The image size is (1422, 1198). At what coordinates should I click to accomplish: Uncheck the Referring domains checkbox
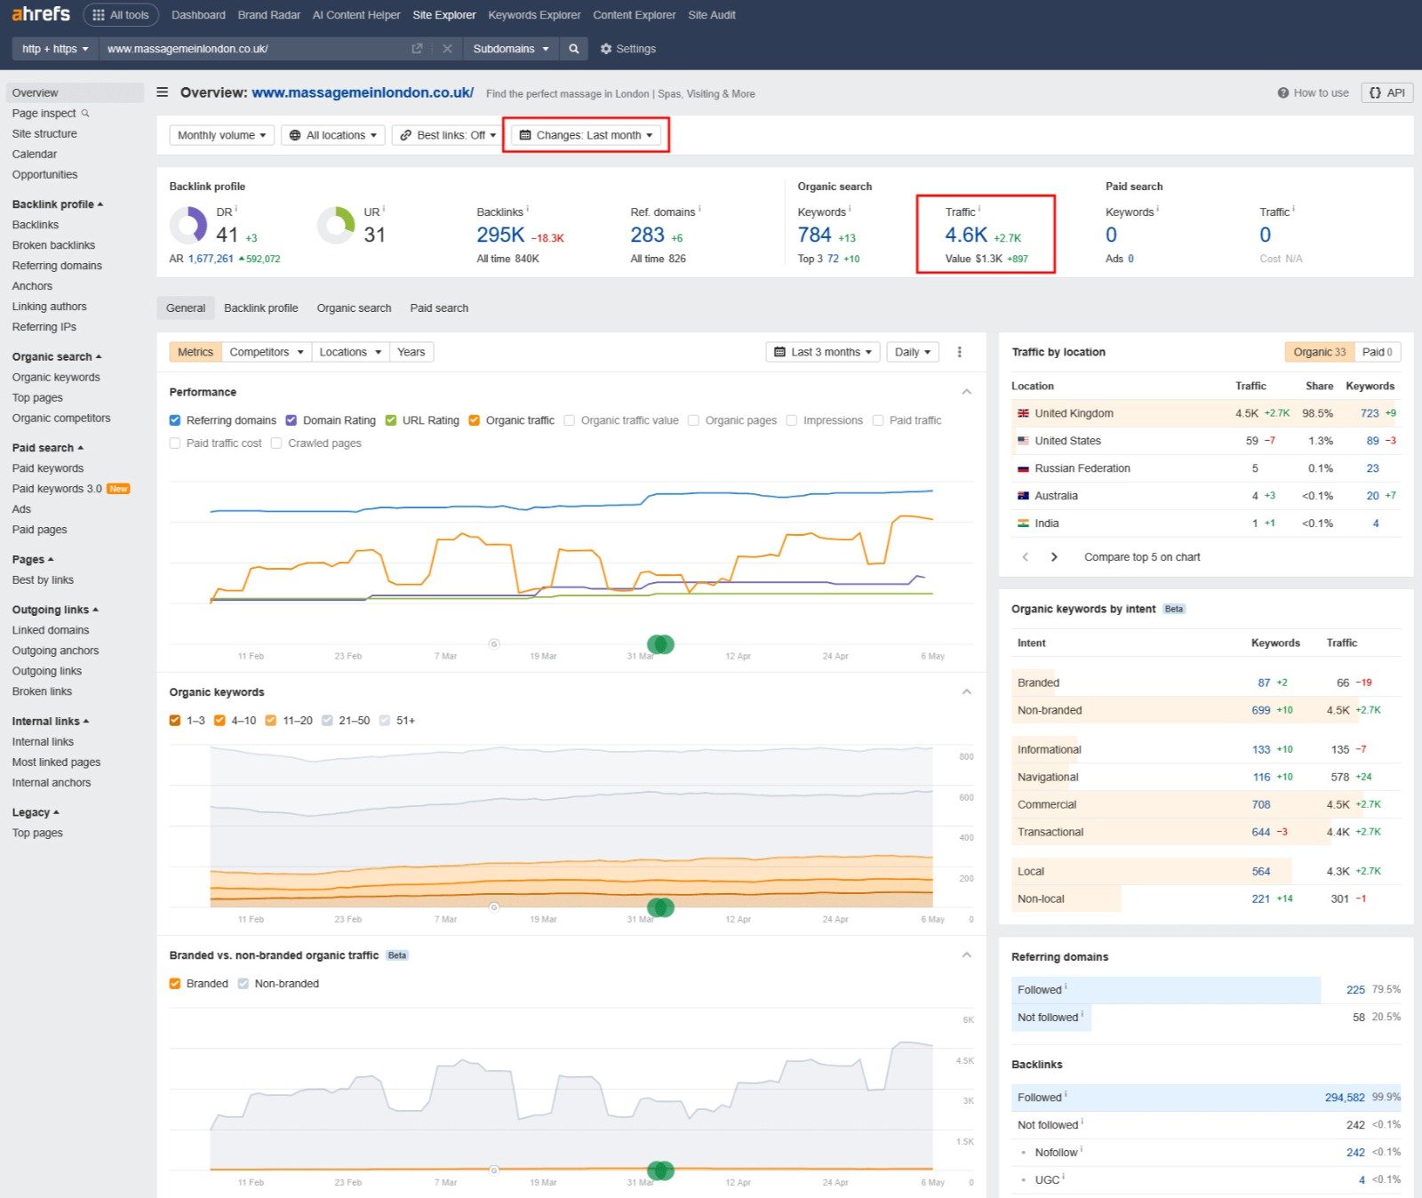[175, 420]
